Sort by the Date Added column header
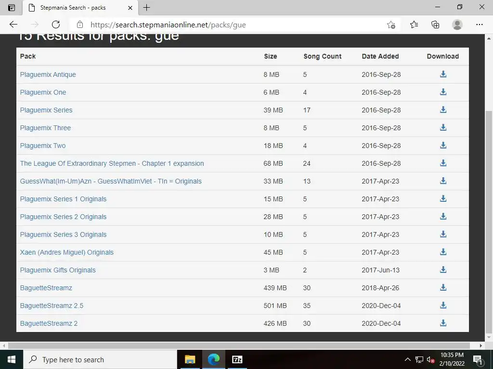 [380, 57]
